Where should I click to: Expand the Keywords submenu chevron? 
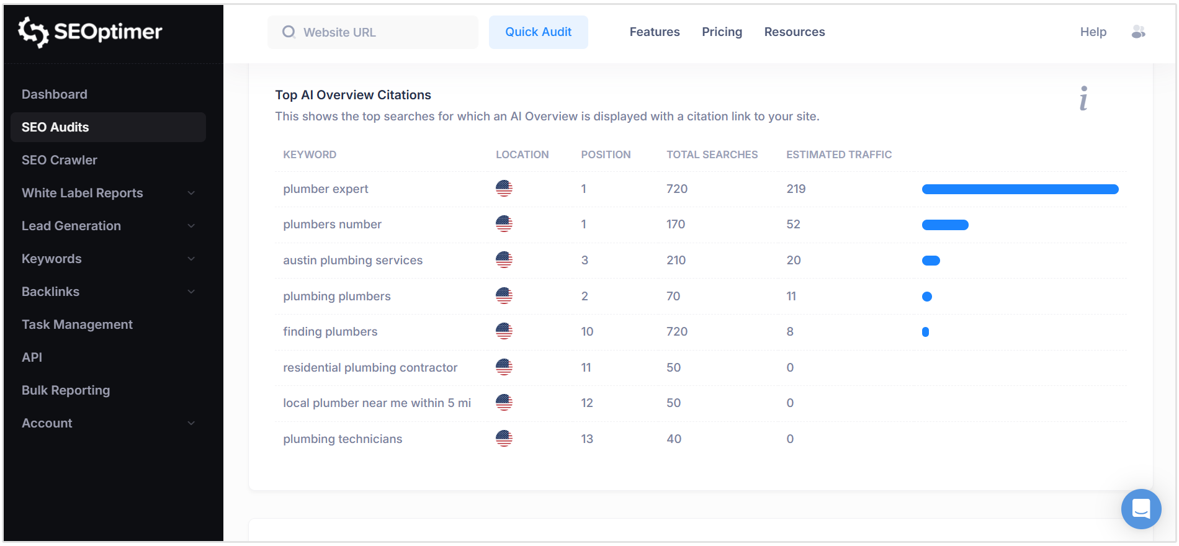(191, 259)
